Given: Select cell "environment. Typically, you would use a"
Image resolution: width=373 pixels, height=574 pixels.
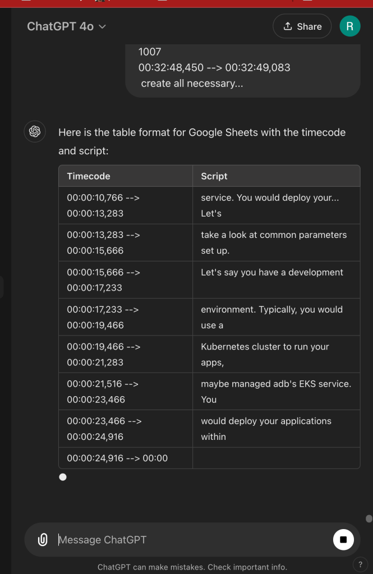Looking at the screenshot, I should [x=277, y=317].
